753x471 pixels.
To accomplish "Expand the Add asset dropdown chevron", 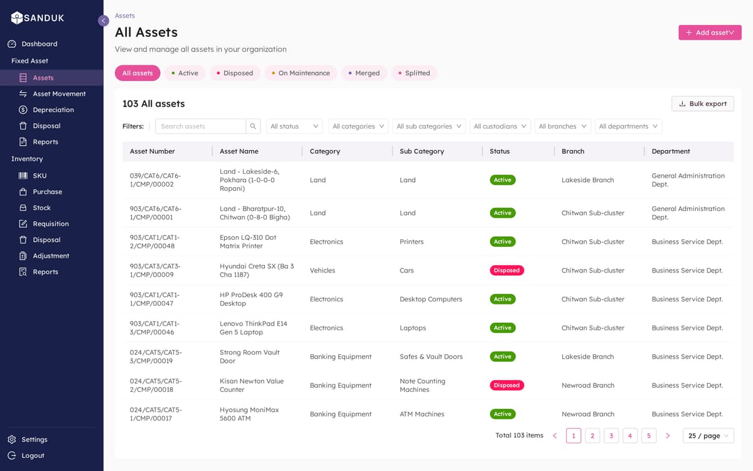I will coord(731,33).
